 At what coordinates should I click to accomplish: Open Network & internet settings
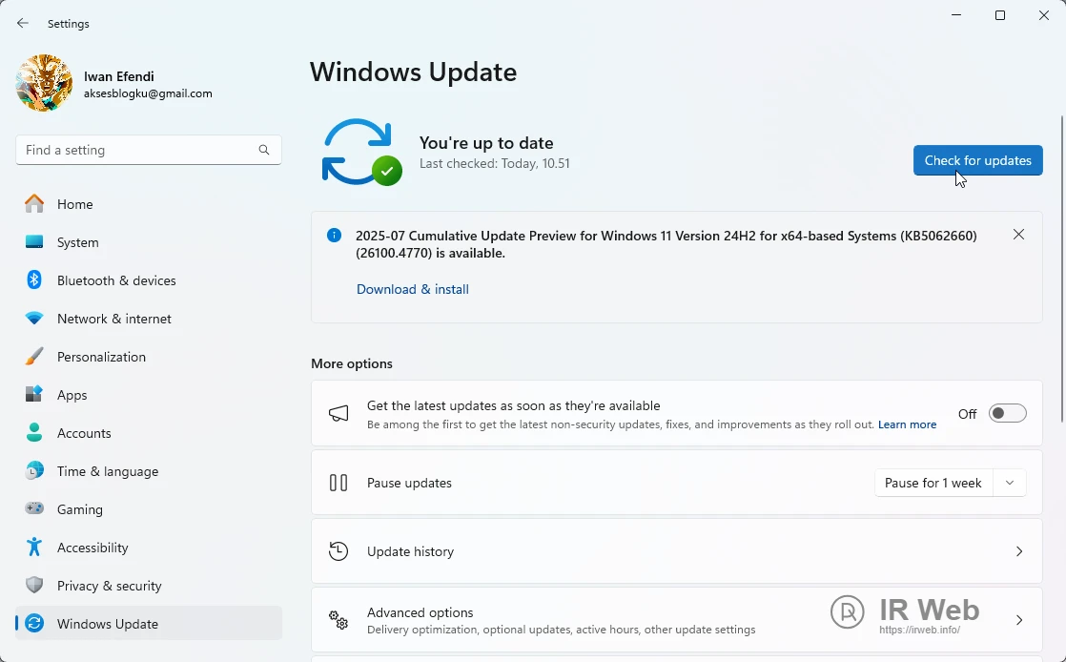pos(148,319)
